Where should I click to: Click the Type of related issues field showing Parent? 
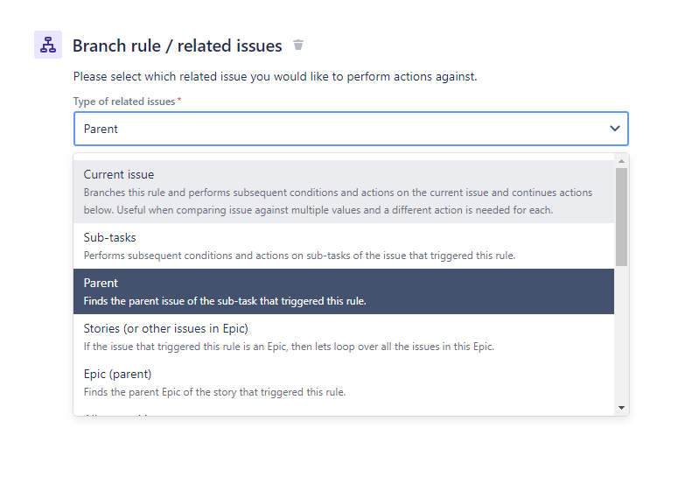tap(351, 129)
